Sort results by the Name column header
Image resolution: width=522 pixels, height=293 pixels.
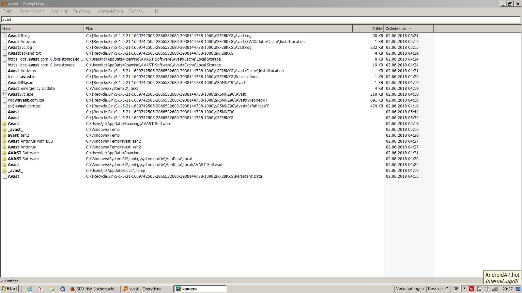click(x=42, y=29)
